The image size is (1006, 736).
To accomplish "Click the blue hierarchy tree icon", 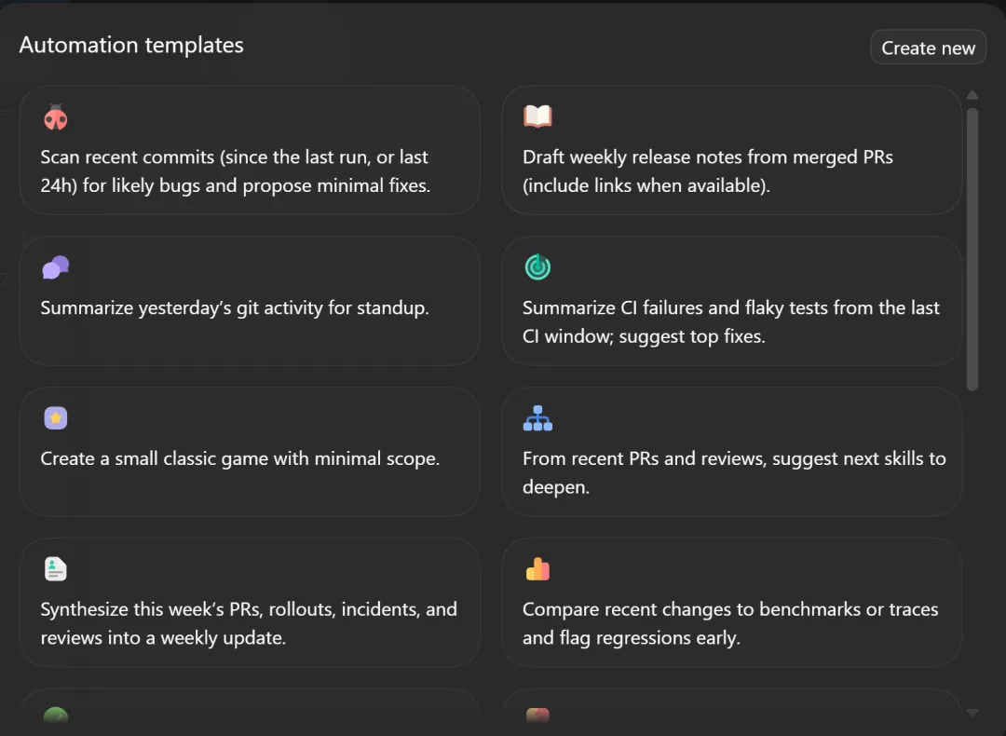I will pos(537,419).
